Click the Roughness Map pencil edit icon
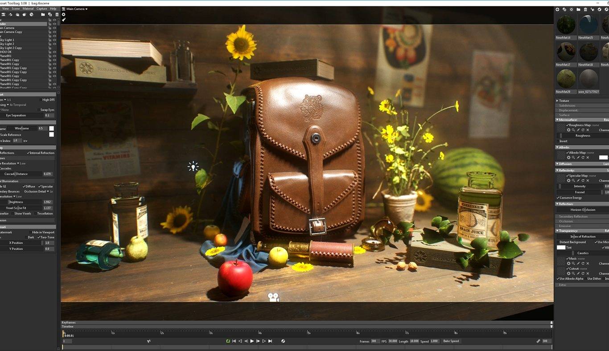The image size is (609, 351). click(x=578, y=130)
